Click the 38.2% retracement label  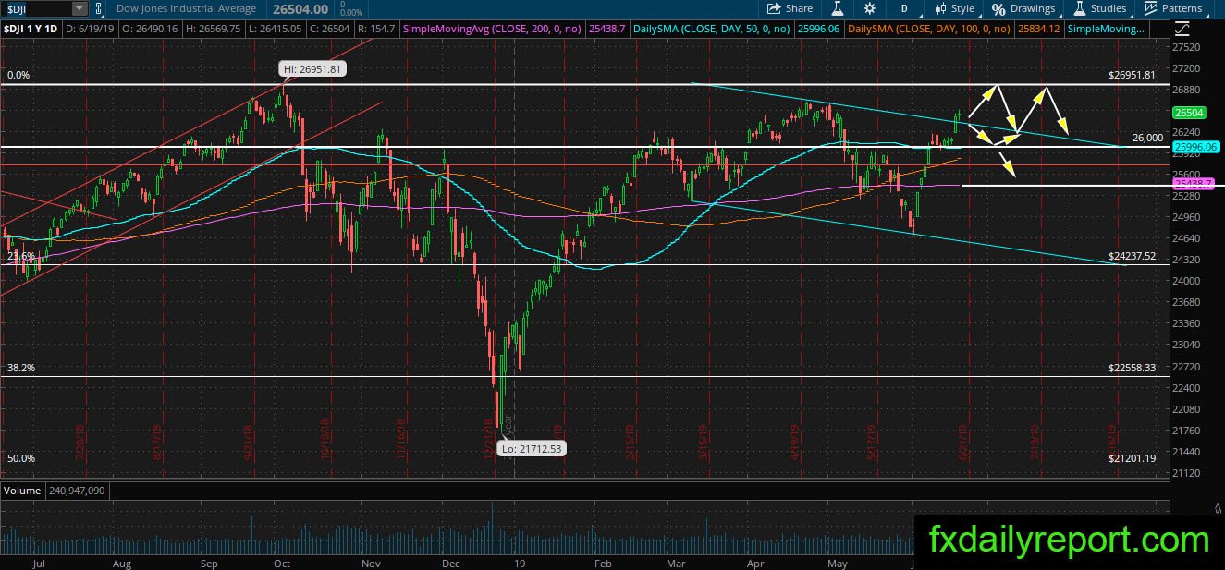(20, 367)
